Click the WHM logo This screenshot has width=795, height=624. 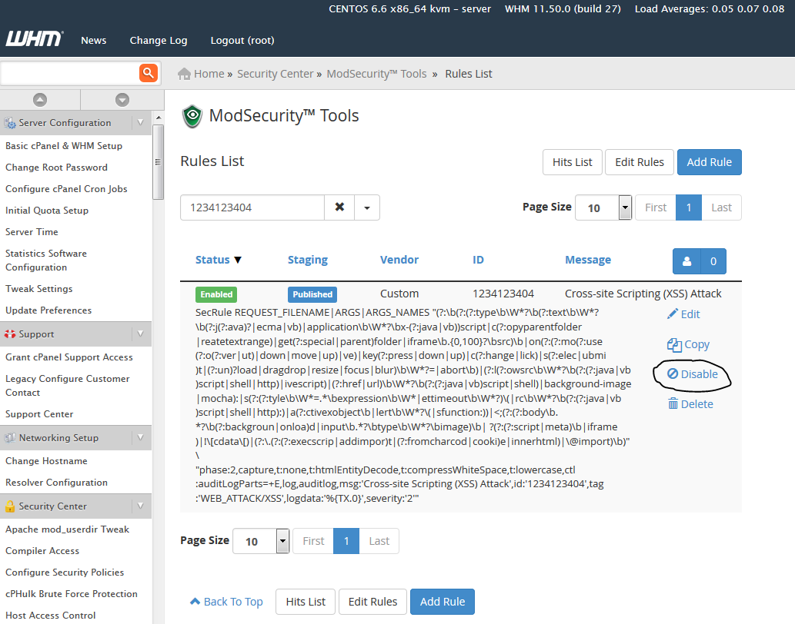tap(34, 40)
